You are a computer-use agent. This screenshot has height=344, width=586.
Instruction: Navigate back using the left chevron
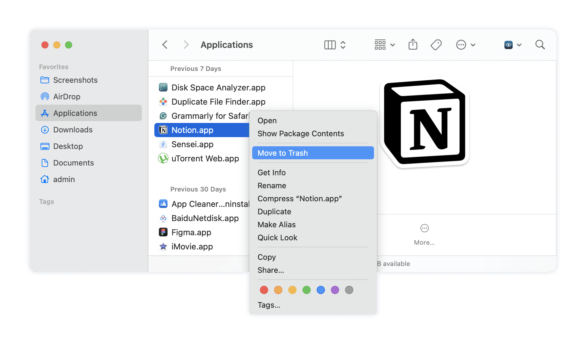pyautogui.click(x=165, y=45)
